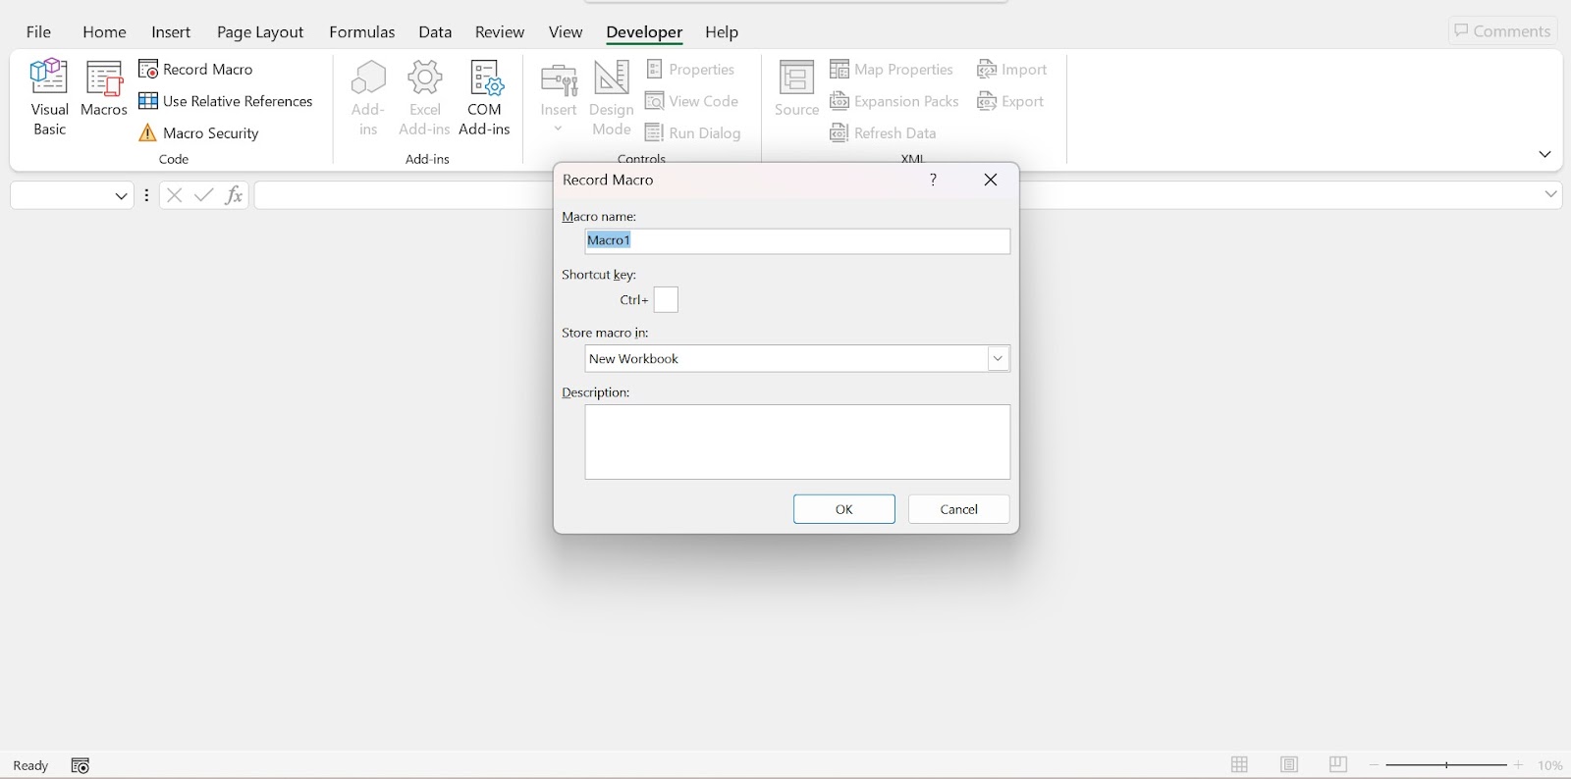The image size is (1571, 779).
Task: Expand the Name Box dropdown
Action: pyautogui.click(x=121, y=195)
